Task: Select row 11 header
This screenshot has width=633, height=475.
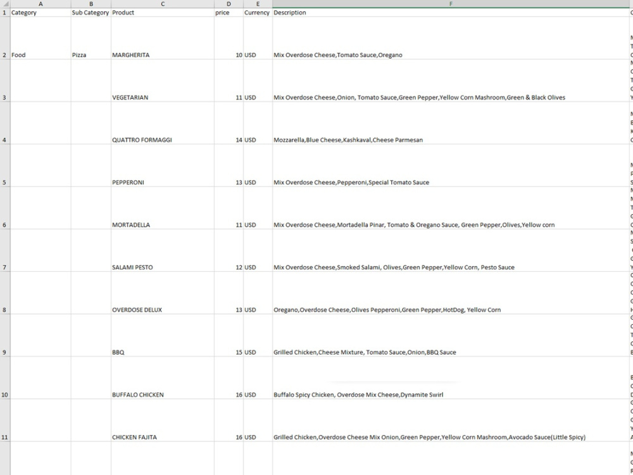Action: [x=5, y=421]
